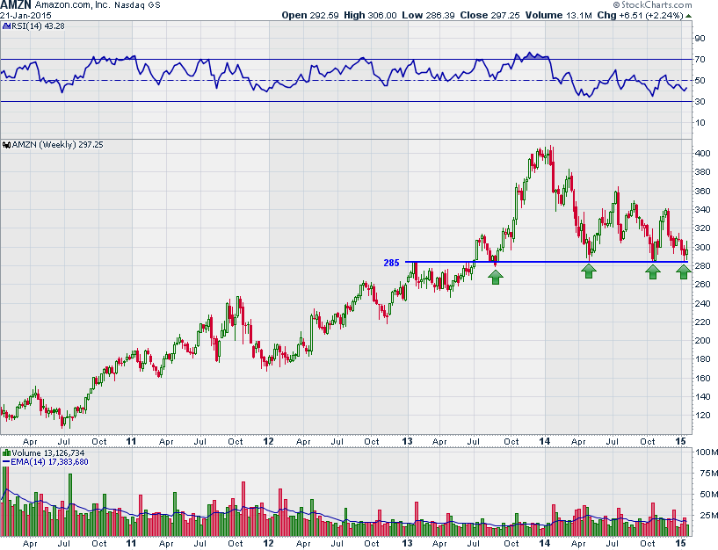Screen dimensions: 718x550
Task: Click the candlestick icon beside AMZN (Weekly)
Action: click(x=6, y=145)
